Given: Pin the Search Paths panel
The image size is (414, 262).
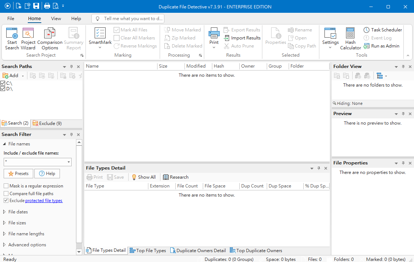Looking at the screenshot, I should coord(71,67).
